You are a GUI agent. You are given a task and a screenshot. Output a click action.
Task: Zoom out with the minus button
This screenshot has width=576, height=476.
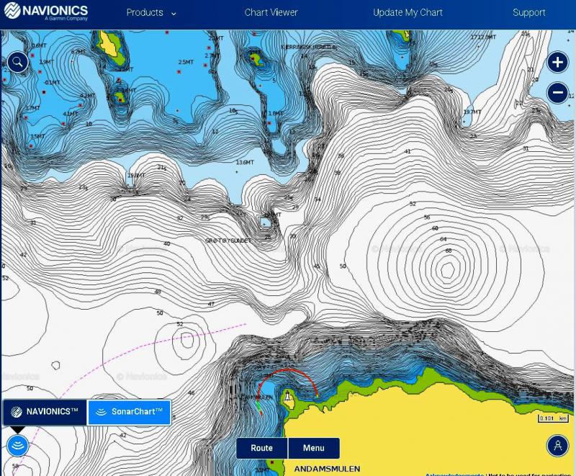coord(558,92)
